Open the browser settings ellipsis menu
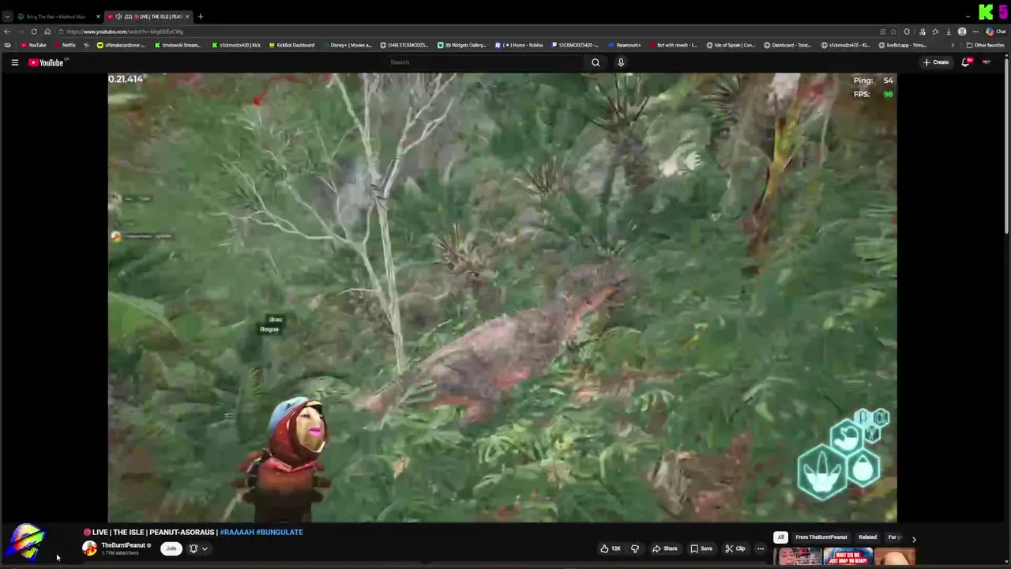The image size is (1011, 569). pyautogui.click(x=975, y=32)
